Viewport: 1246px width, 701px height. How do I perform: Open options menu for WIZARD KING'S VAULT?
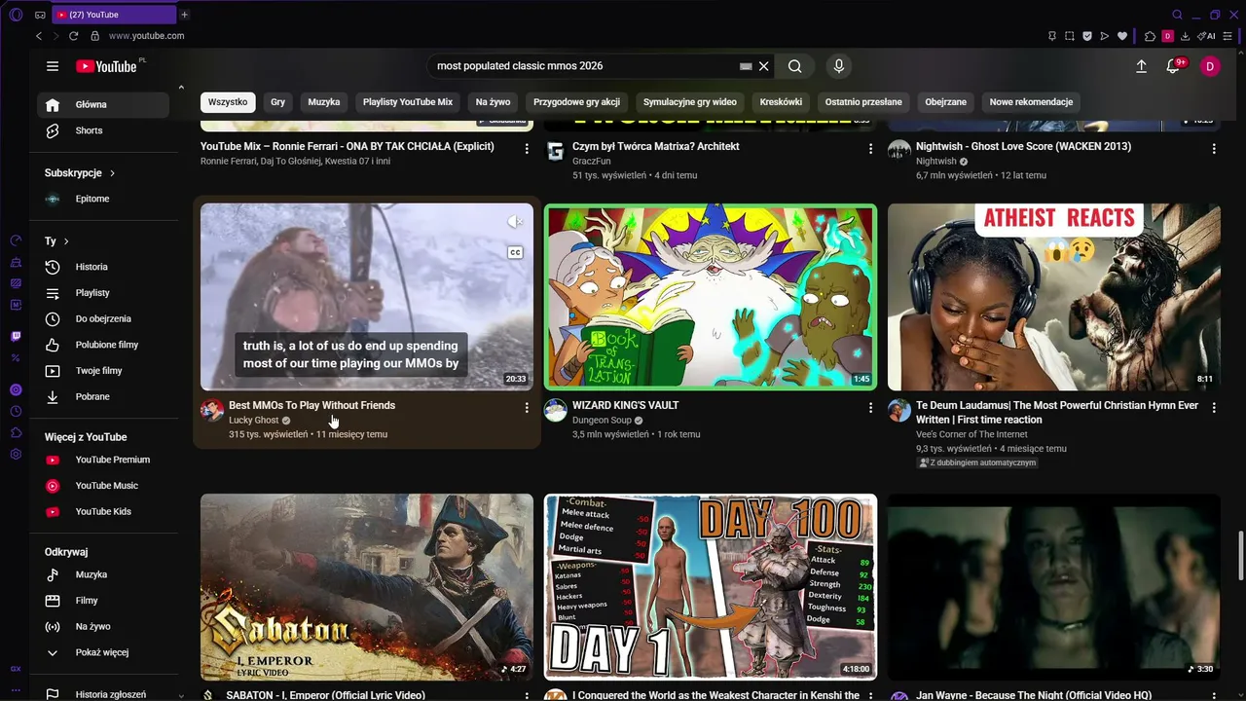[870, 408]
